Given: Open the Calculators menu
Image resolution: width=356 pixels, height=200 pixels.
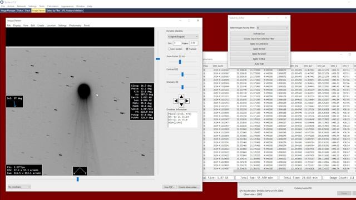Looking at the screenshot, I should click(53, 6).
